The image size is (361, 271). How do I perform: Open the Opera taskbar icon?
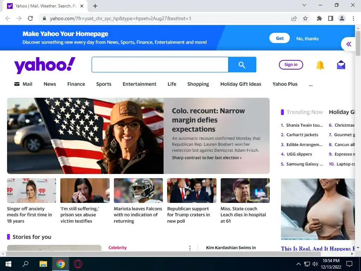(78, 264)
